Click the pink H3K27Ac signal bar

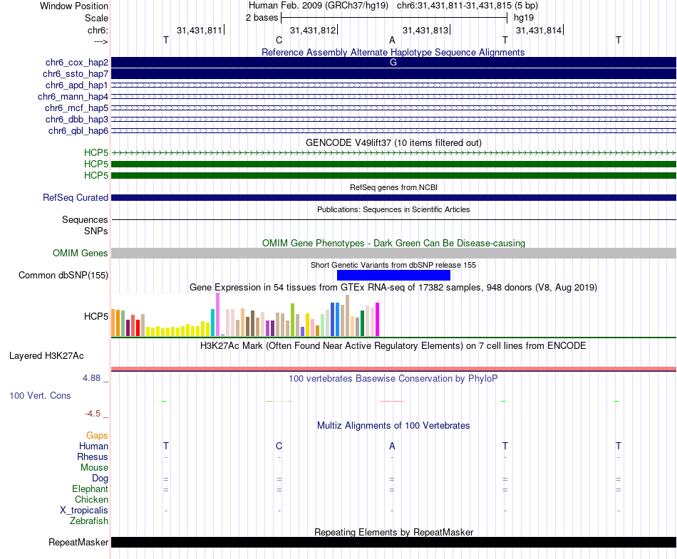click(x=393, y=369)
